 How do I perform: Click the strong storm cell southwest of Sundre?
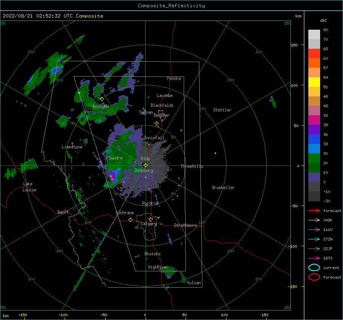113,175
